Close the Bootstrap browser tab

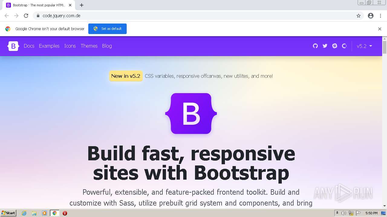(70, 5)
